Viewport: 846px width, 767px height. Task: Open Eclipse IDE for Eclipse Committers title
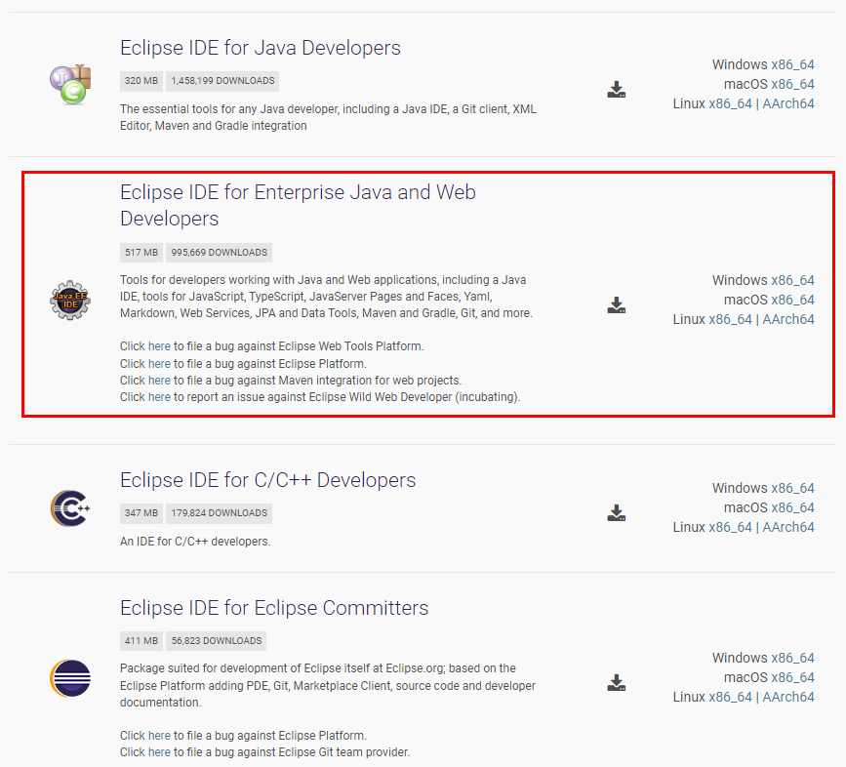pos(274,608)
